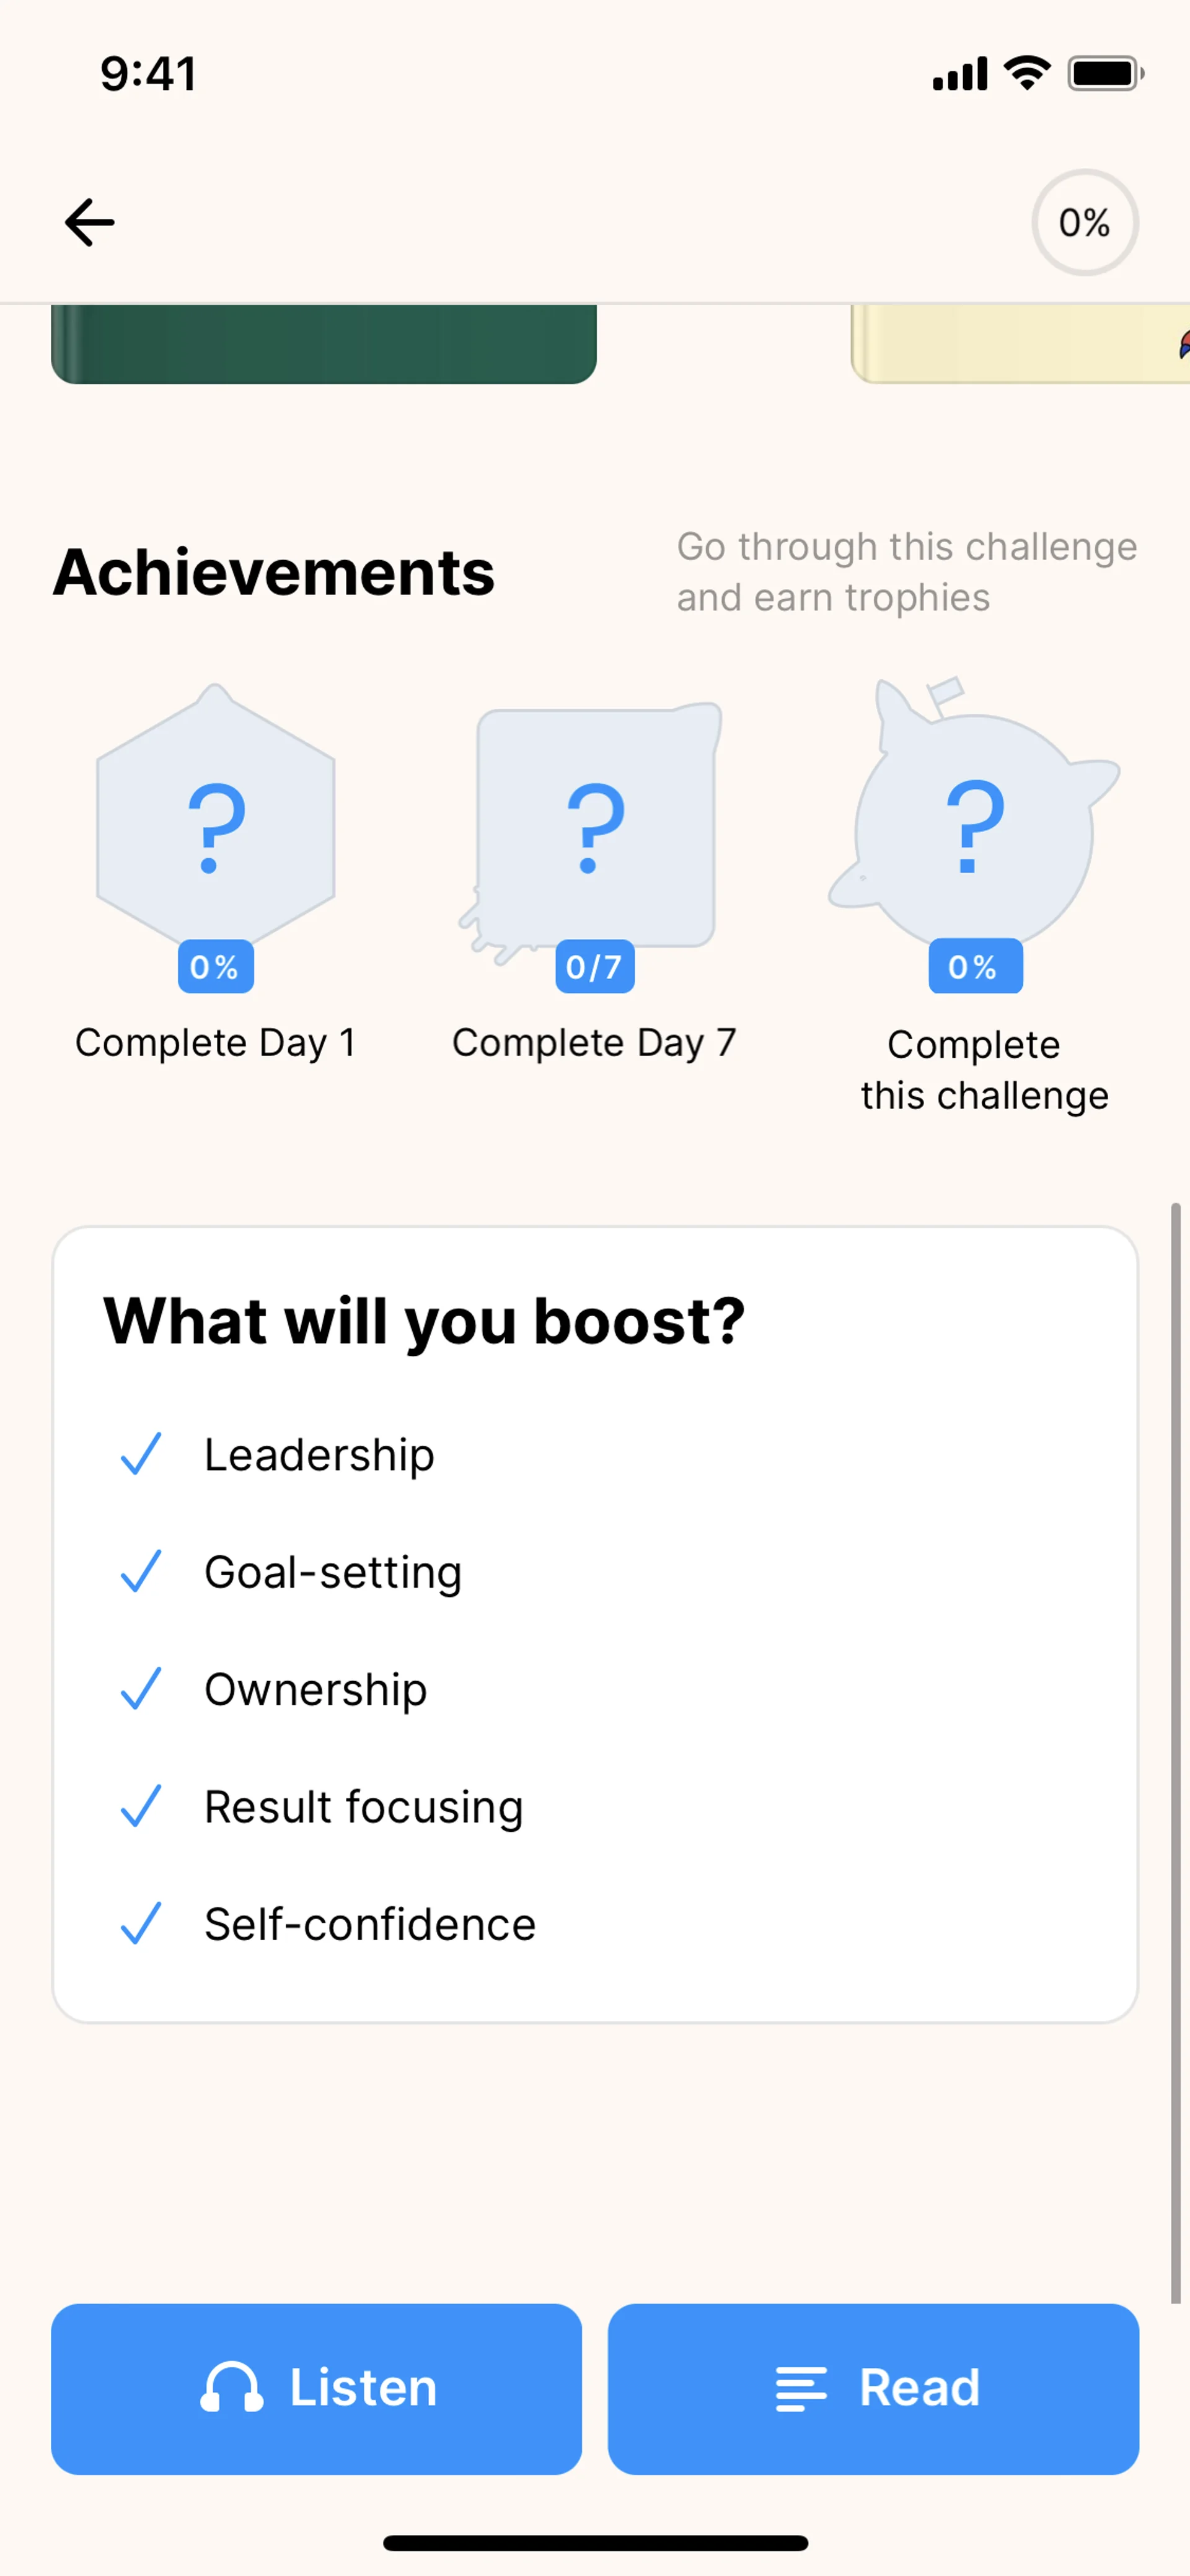
Task: Tap the headphones icon on Listen
Action: coord(231,2388)
